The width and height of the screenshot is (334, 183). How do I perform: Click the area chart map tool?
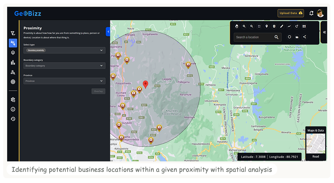pyautogui.click(x=297, y=37)
